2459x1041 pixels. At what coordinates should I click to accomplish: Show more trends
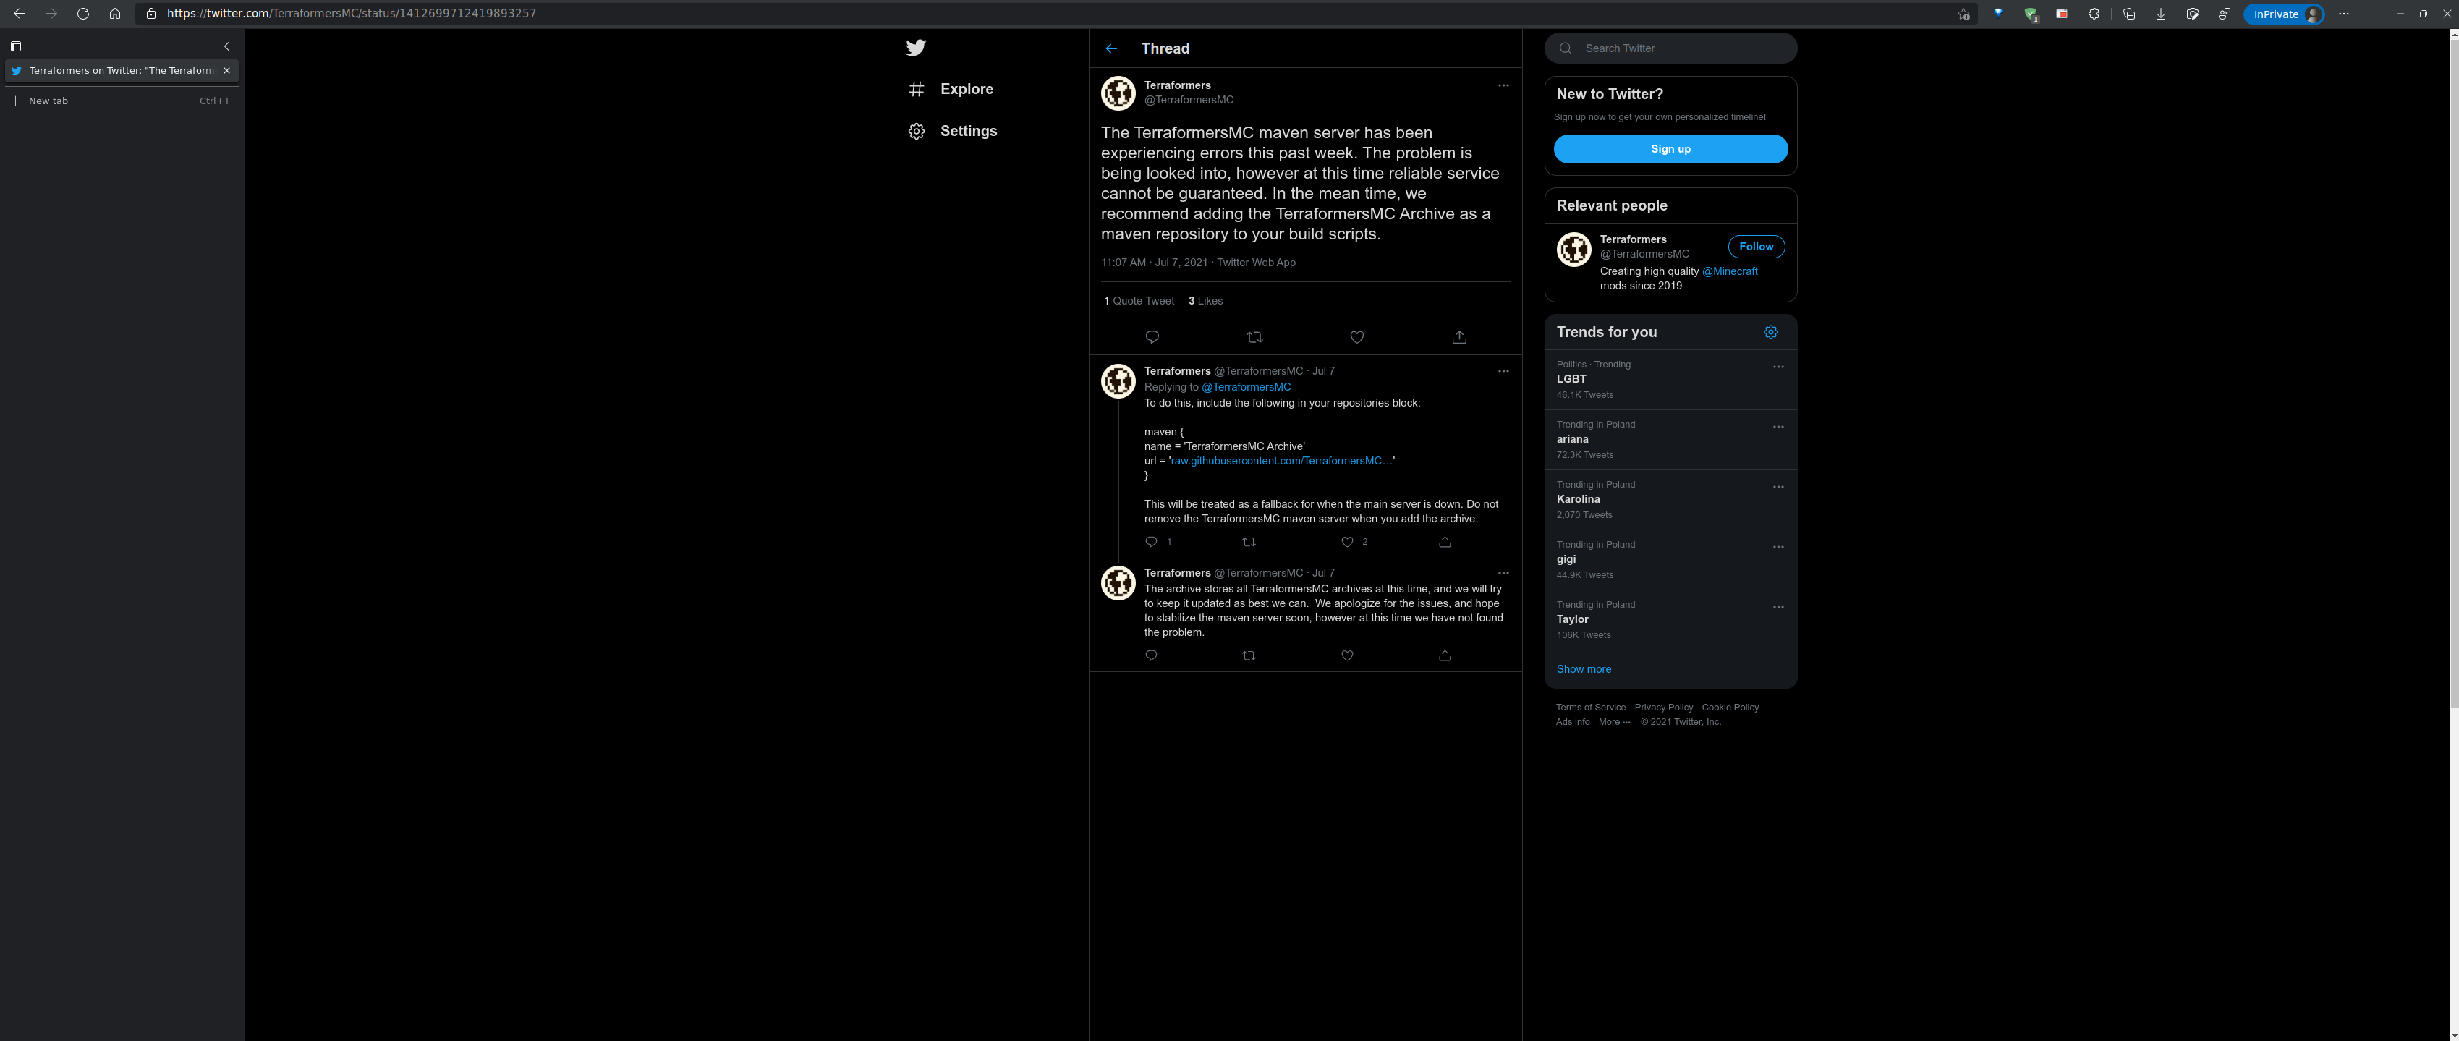tap(1583, 669)
